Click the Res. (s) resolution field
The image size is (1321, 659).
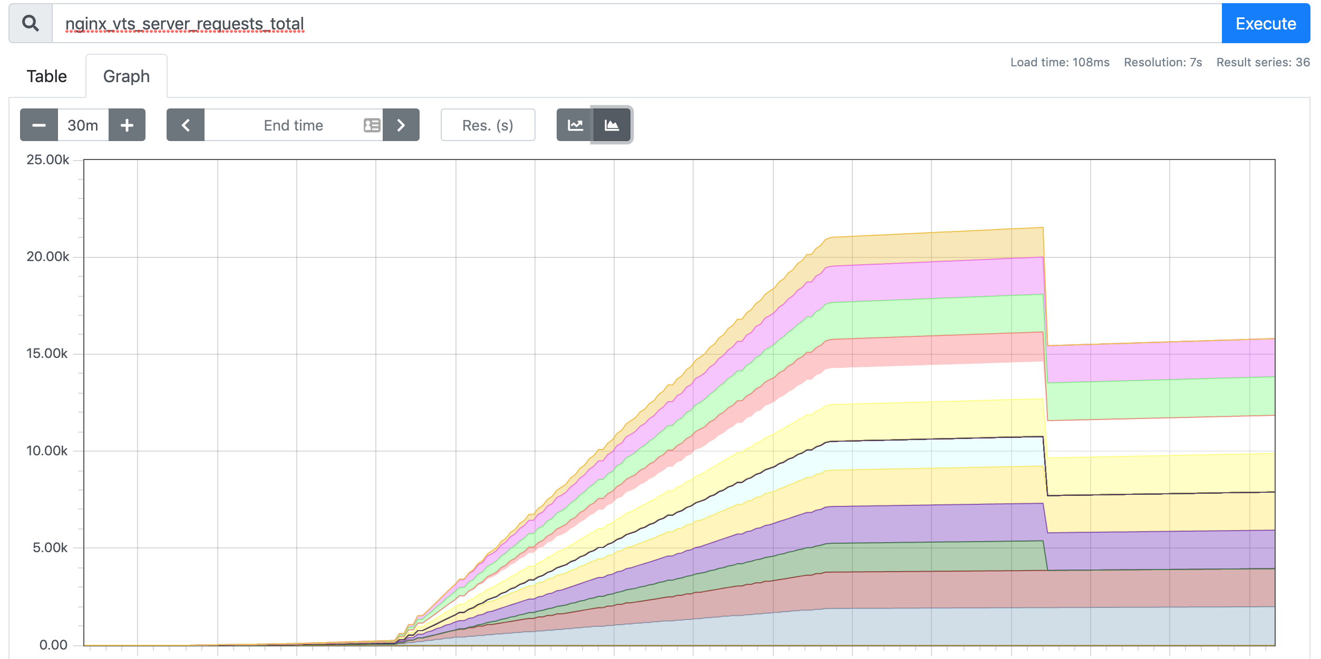coord(488,125)
